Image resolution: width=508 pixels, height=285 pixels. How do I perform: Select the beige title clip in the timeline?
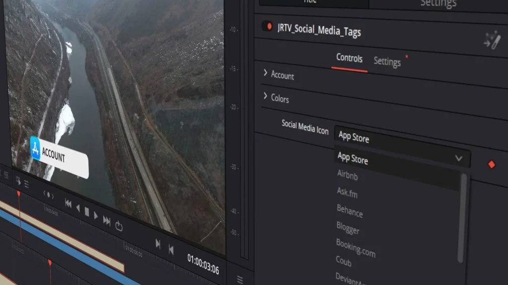pos(62,236)
